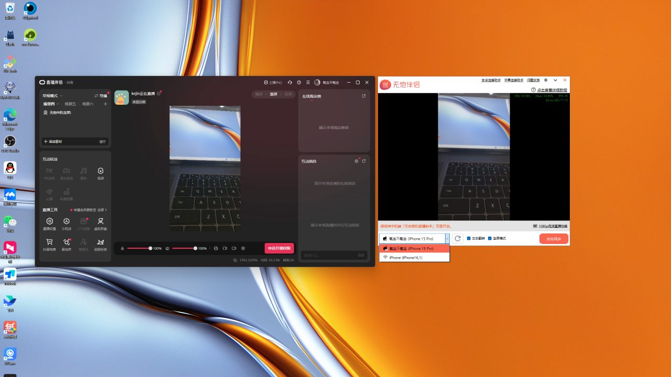Open the 苹果连接助手 menu link
Image resolution: width=671 pixels, height=377 pixels.
(x=513, y=81)
